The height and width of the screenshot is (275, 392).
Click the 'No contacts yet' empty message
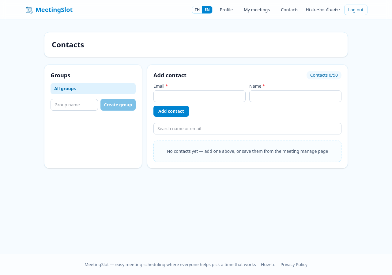(247, 151)
